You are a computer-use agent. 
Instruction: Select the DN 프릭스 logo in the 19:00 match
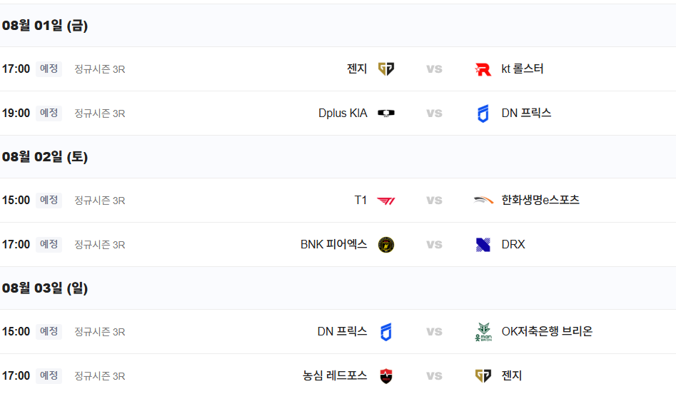[483, 113]
